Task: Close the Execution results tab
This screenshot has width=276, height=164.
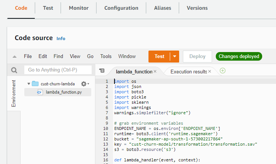Action: tap(210, 71)
